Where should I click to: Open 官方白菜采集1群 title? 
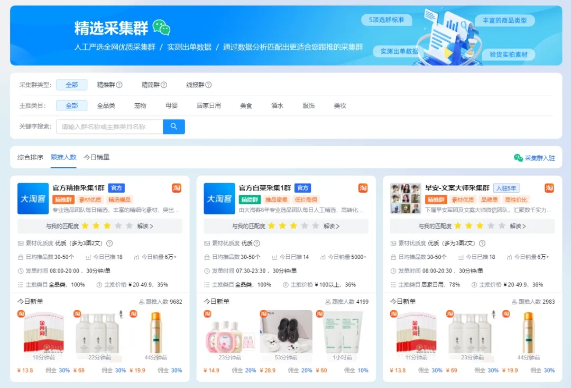(x=265, y=188)
